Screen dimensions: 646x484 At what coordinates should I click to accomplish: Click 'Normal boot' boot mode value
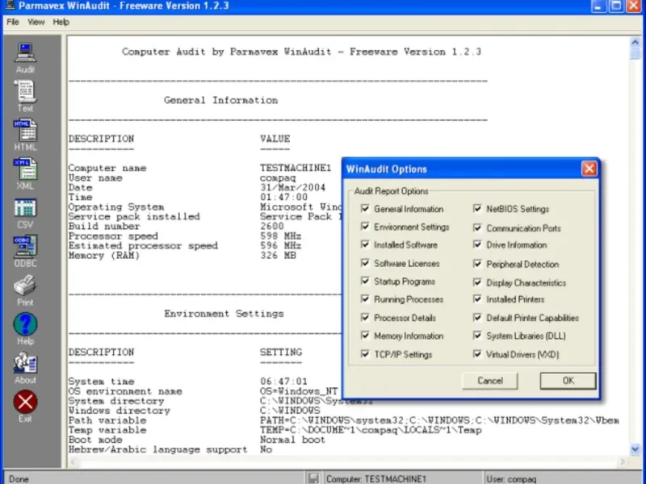tap(292, 440)
